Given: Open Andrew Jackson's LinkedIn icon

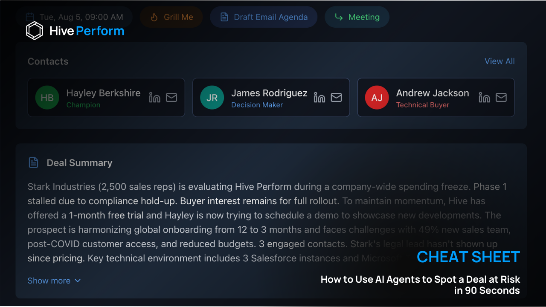Looking at the screenshot, I should (484, 98).
